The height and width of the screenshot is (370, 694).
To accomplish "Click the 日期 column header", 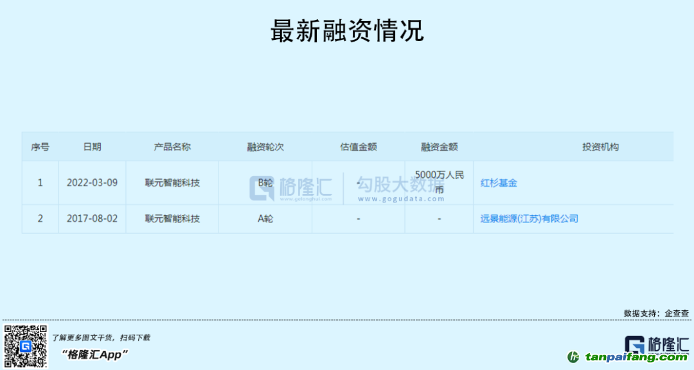I will click(92, 147).
